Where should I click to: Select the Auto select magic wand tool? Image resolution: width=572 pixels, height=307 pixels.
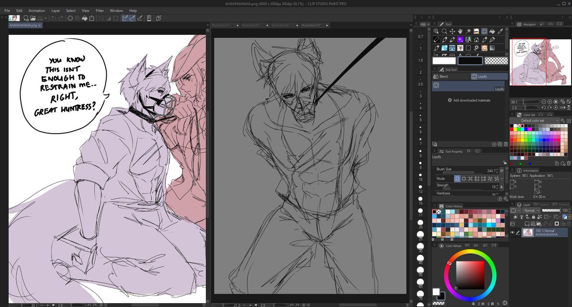pos(468,31)
